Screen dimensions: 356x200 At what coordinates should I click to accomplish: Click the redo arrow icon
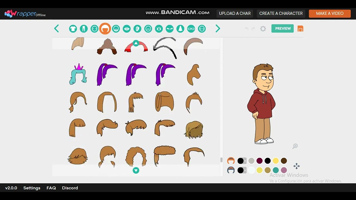click(253, 29)
